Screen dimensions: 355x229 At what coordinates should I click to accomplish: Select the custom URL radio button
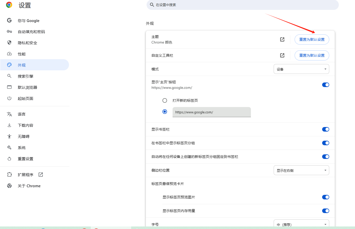(x=165, y=112)
